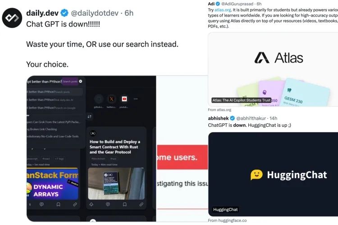Screen dimensions: 338x225
Task: Click the daily.dev verified badge
Action: tap(64, 13)
